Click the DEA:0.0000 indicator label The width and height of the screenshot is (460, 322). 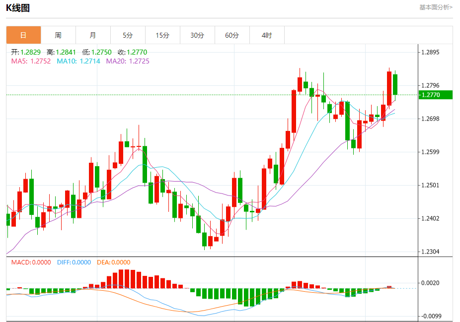(x=114, y=262)
